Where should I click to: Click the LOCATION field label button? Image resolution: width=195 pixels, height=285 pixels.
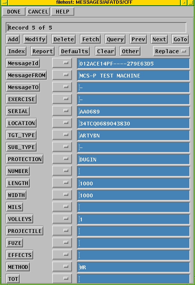pos(21,123)
